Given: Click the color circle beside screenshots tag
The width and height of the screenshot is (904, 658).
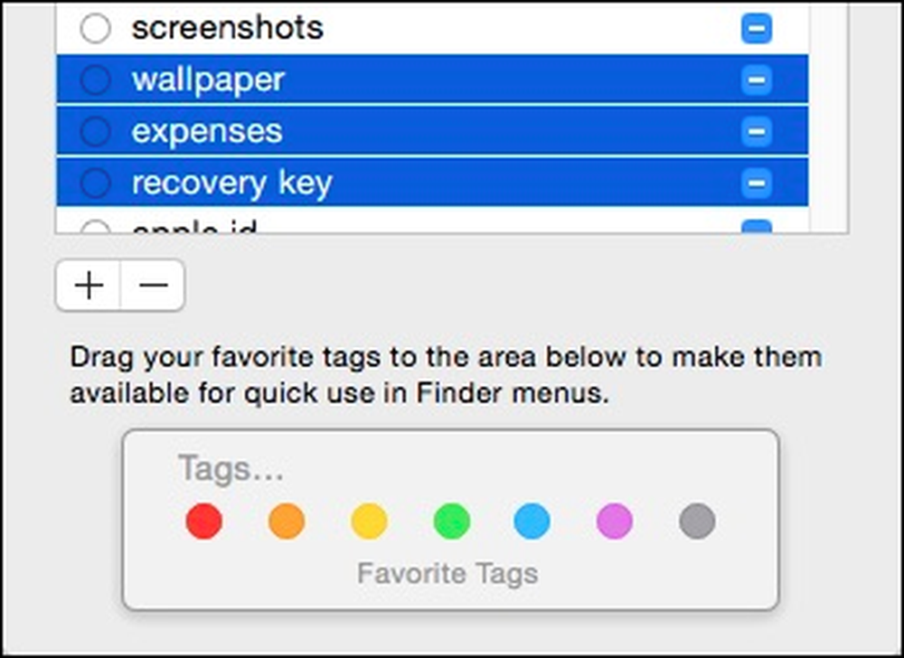Looking at the screenshot, I should [96, 28].
